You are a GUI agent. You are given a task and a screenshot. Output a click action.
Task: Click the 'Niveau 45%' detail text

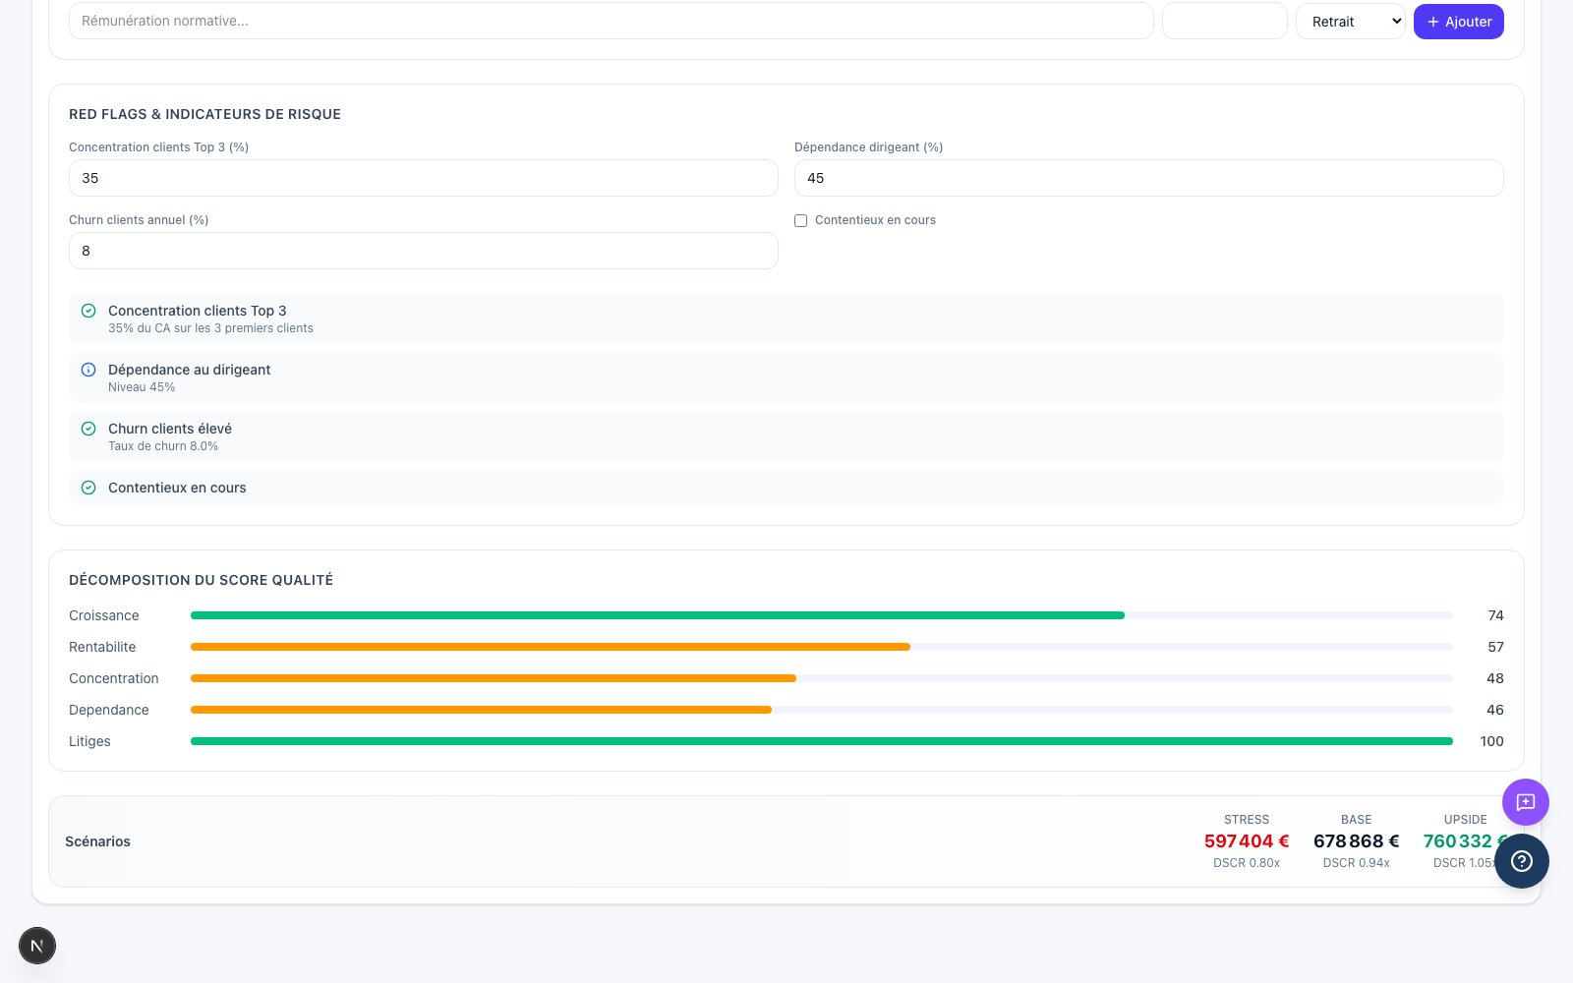point(142,387)
